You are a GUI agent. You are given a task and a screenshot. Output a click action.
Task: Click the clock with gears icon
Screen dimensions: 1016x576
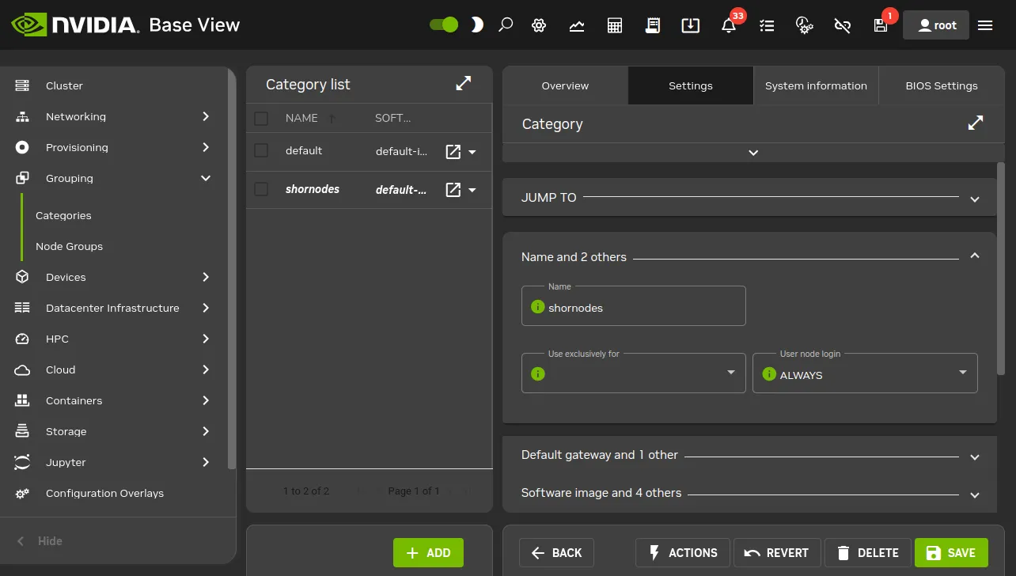(805, 25)
